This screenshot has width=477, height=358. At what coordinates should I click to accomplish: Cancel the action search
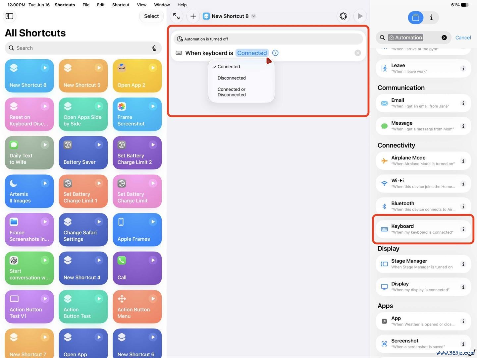click(463, 38)
